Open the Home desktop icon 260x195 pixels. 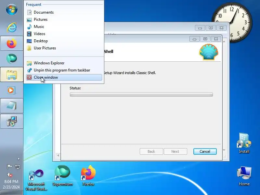[x=244, y=176]
